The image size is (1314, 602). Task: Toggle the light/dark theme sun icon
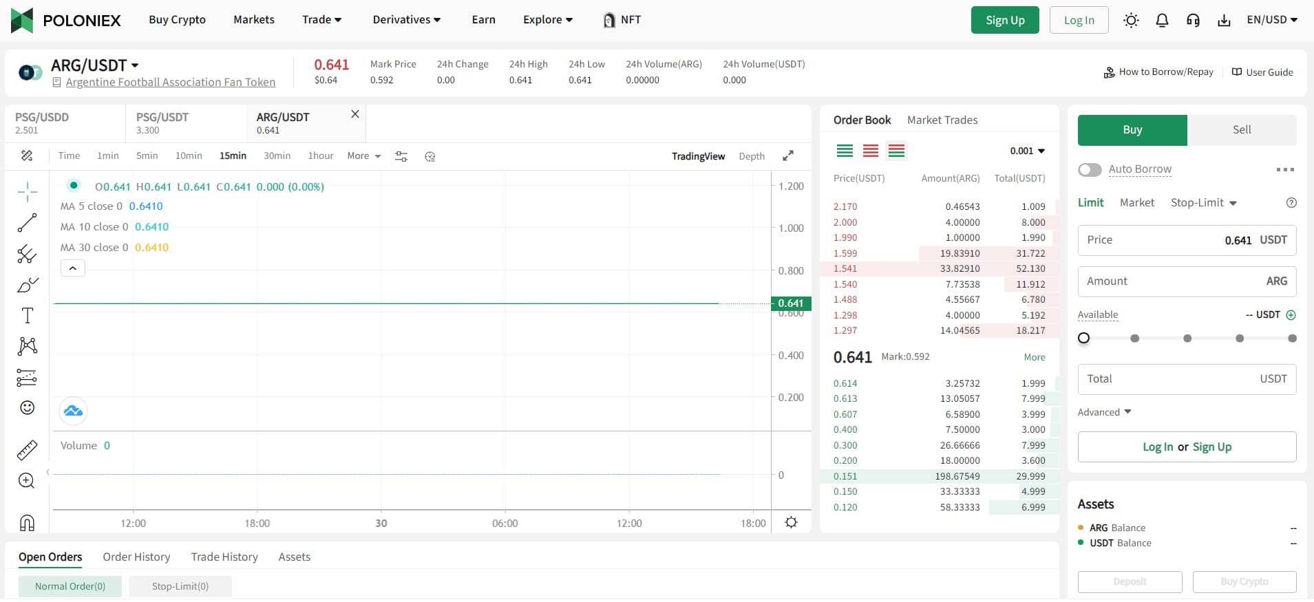(1131, 21)
